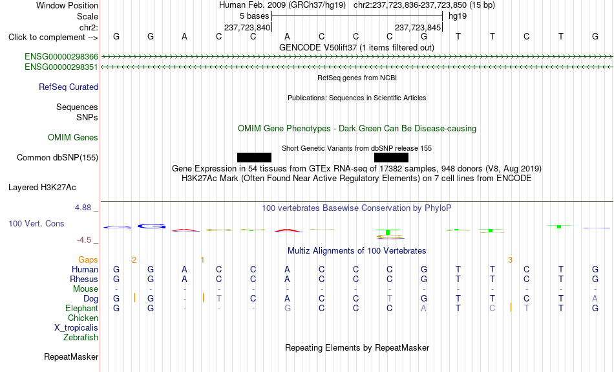614x372 pixels.
Task: Click the Common dbSNP(155) track label
Action: (x=58, y=158)
